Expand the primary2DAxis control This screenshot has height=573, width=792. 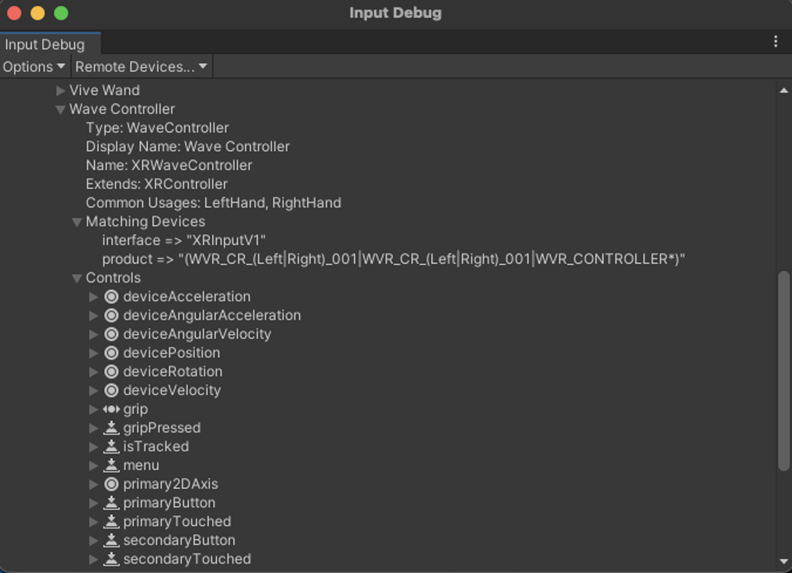94,484
